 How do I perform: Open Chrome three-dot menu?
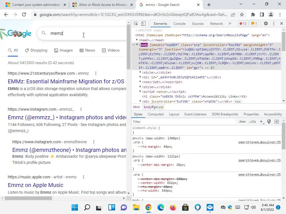click(280, 14)
